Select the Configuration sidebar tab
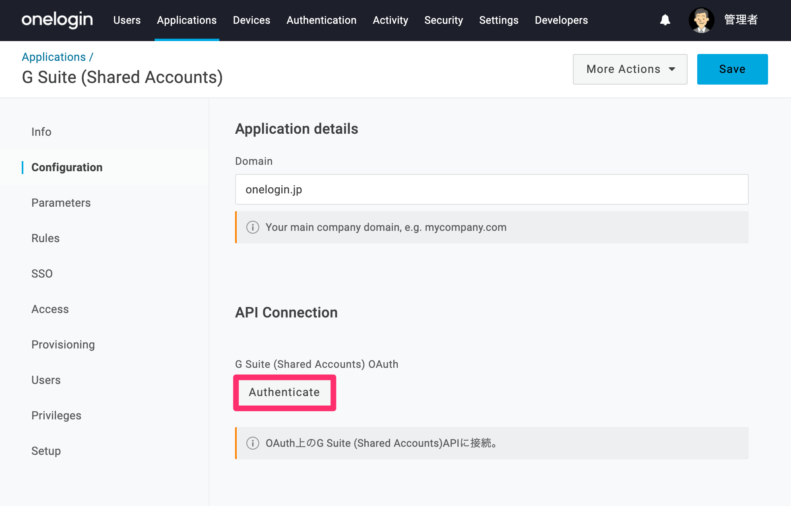This screenshot has width=791, height=506. (x=67, y=167)
